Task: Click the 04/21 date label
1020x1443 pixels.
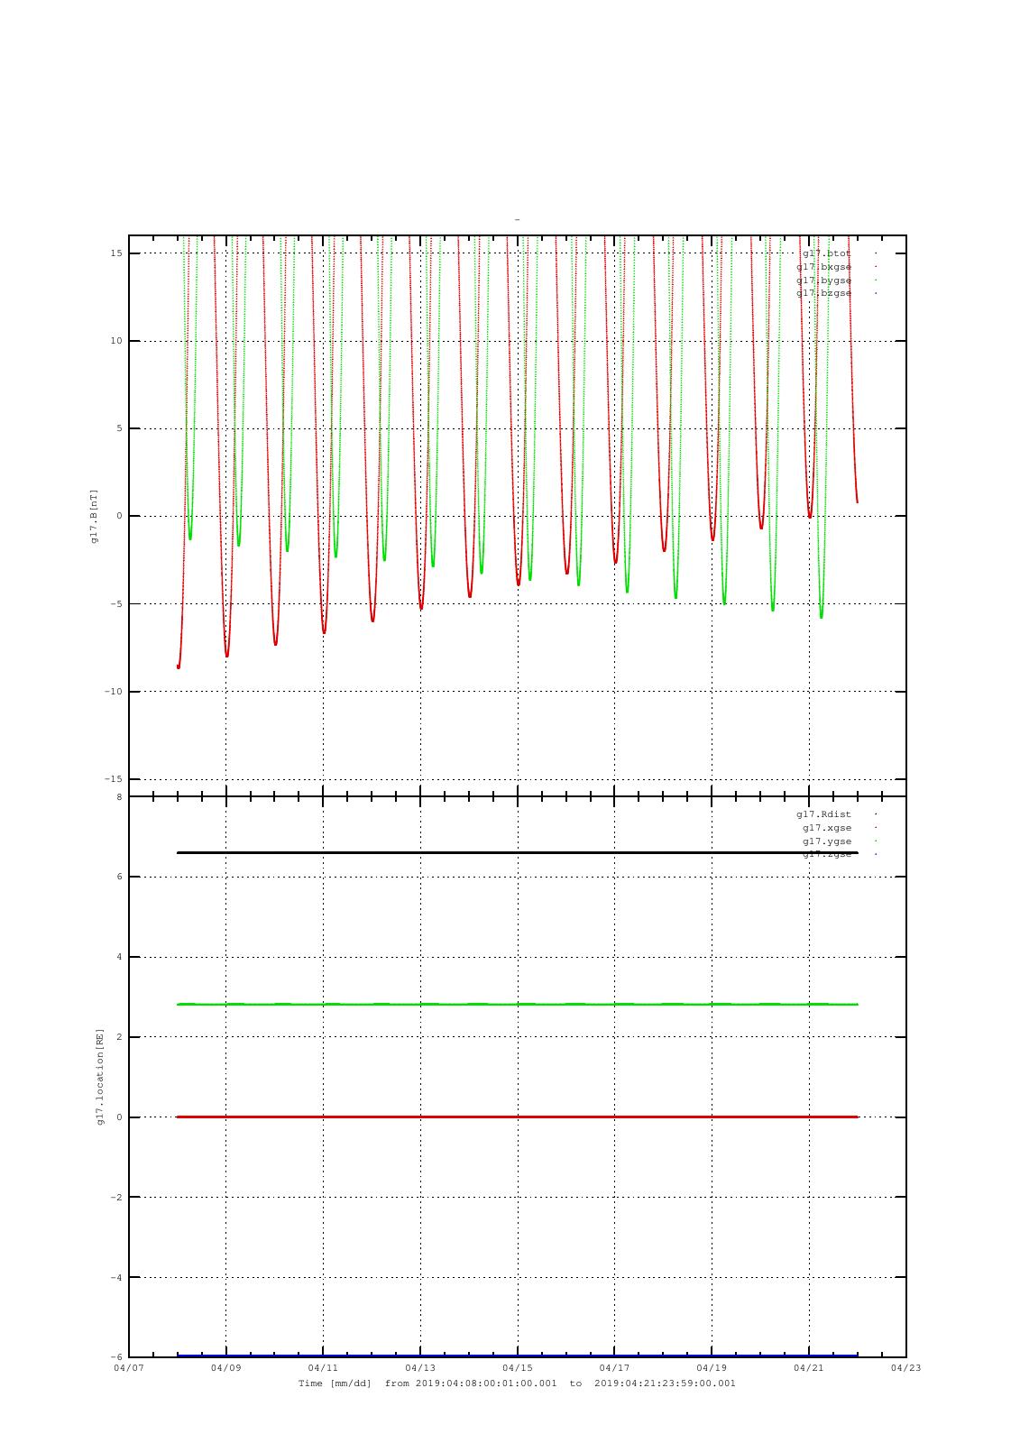Action: pos(809,1368)
